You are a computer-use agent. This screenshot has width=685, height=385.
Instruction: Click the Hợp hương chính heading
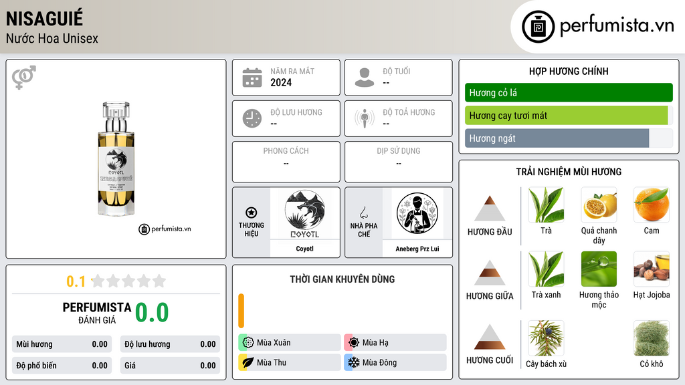click(569, 71)
